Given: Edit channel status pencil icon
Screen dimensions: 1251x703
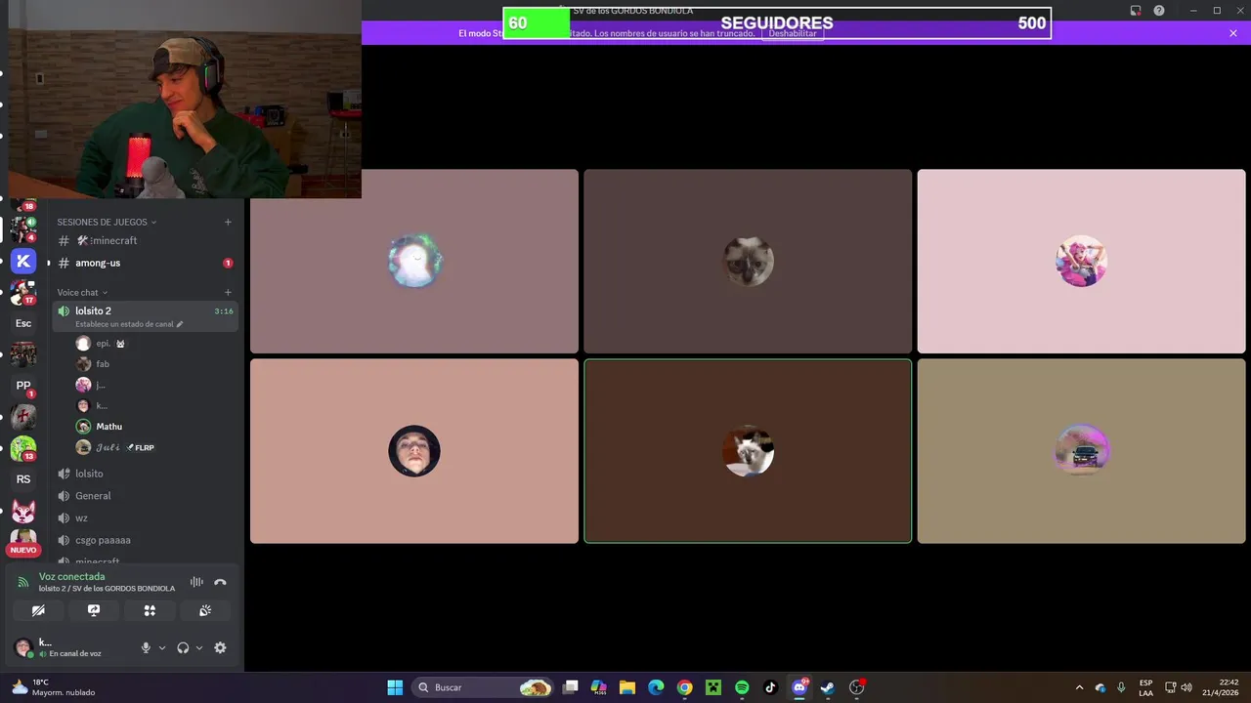Looking at the screenshot, I should (x=180, y=324).
